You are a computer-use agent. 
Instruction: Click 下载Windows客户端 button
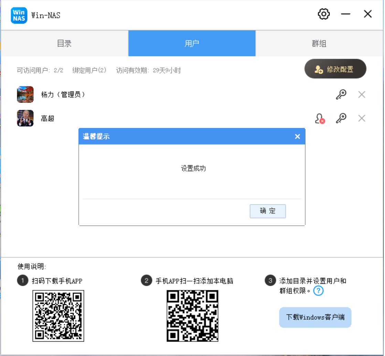[315, 317]
